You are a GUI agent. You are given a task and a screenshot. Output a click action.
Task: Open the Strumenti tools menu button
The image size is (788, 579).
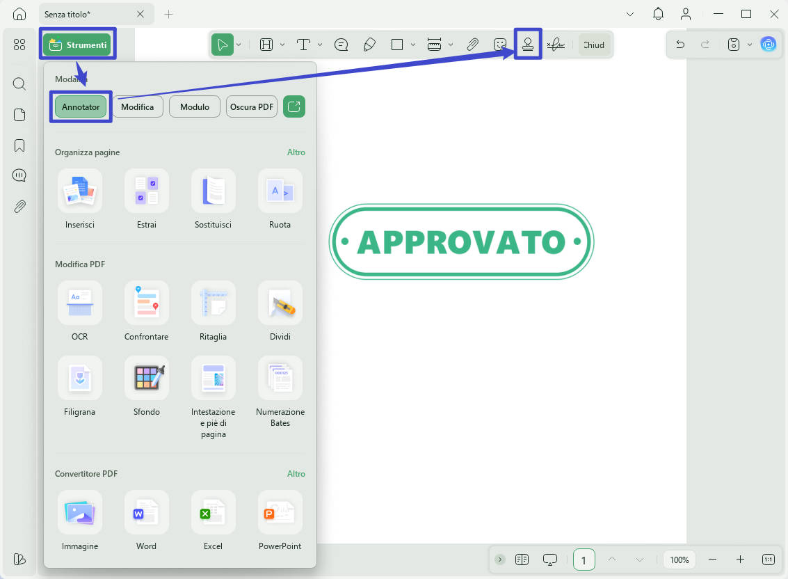pos(77,45)
